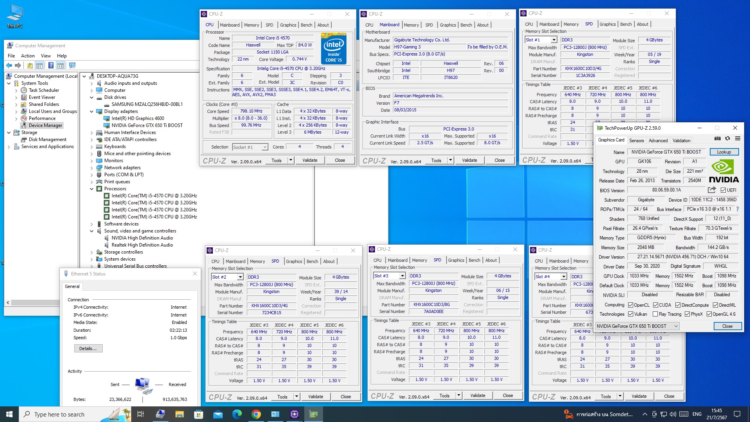The height and width of the screenshot is (422, 750).
Task: Open Task View on the taskbar
Action: pos(141,414)
